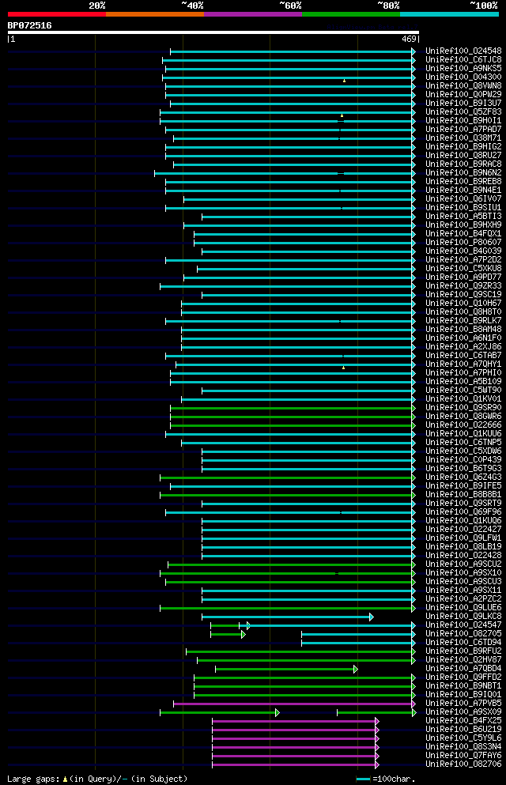The image size is (506, 785).
Task: Click the cyan ~100% identity legend segment
Action: click(449, 14)
